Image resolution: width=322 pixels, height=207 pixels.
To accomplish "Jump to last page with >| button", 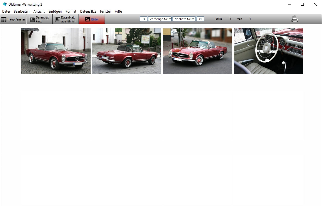I will 200,19.
